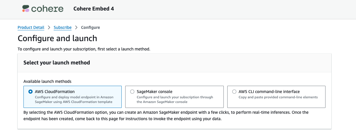This screenshot has height=133, width=356.
Task: Click the 'Configure and launch' page heading
Action: [57, 38]
